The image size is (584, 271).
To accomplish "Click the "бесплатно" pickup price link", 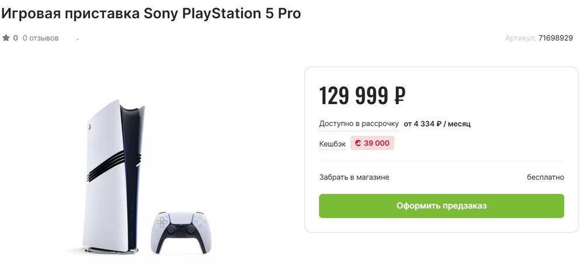I will pyautogui.click(x=545, y=177).
